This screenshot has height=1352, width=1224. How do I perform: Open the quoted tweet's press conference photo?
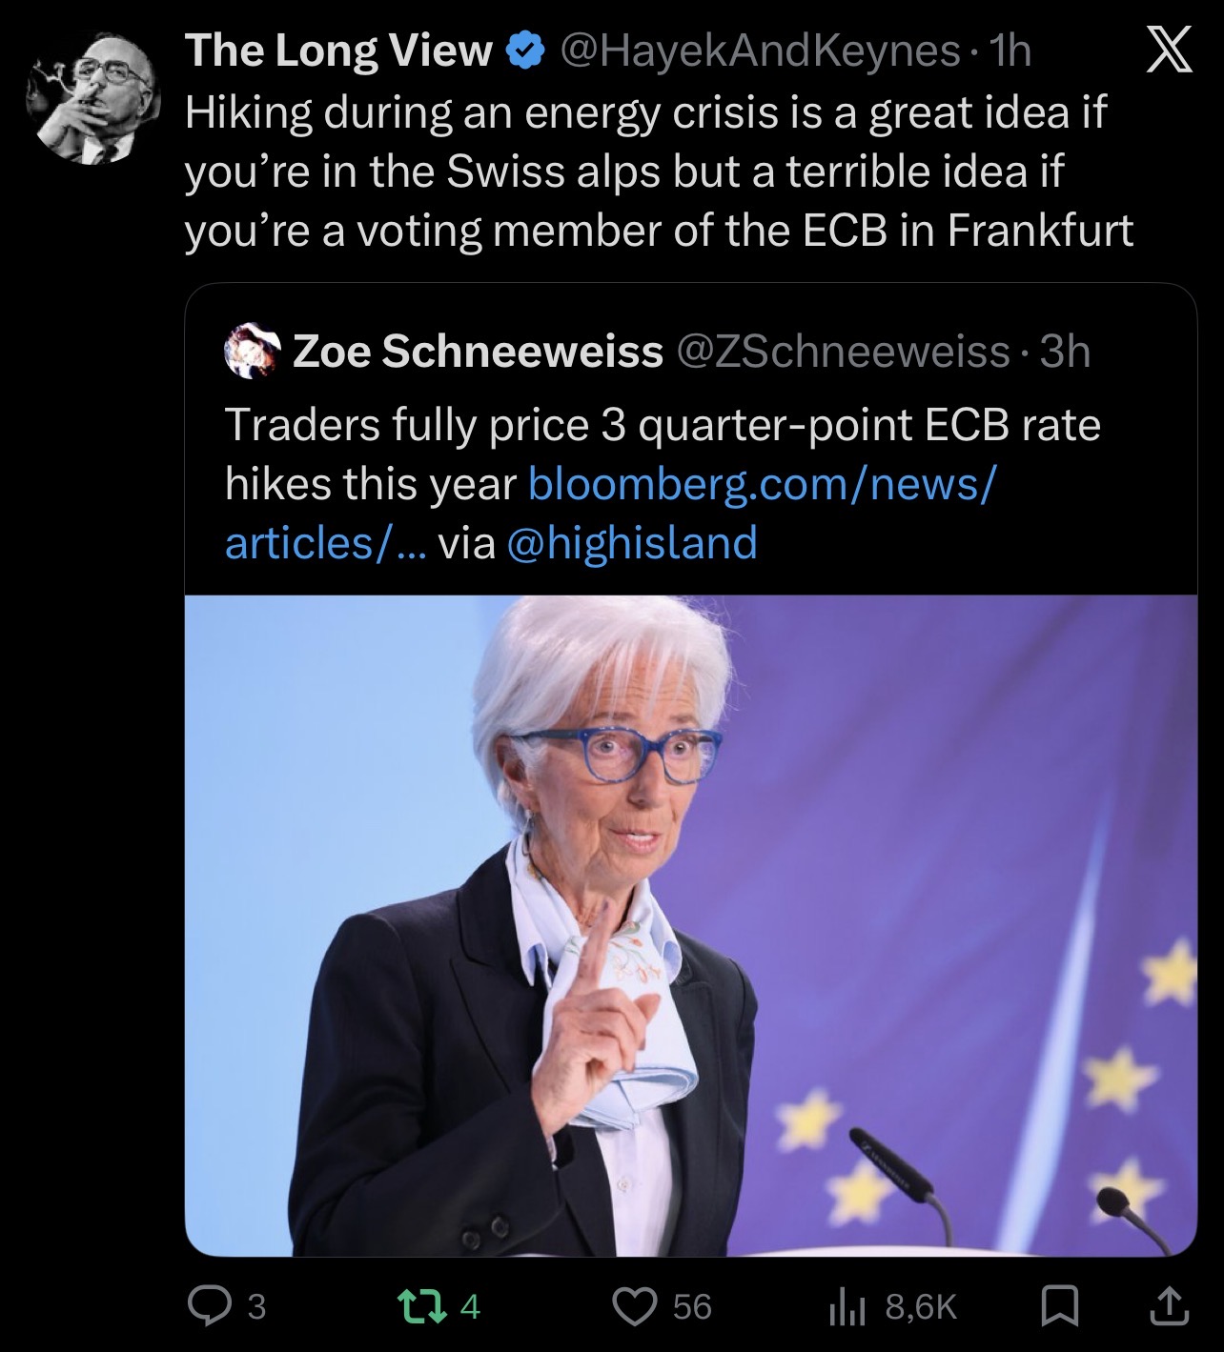pyautogui.click(x=690, y=924)
